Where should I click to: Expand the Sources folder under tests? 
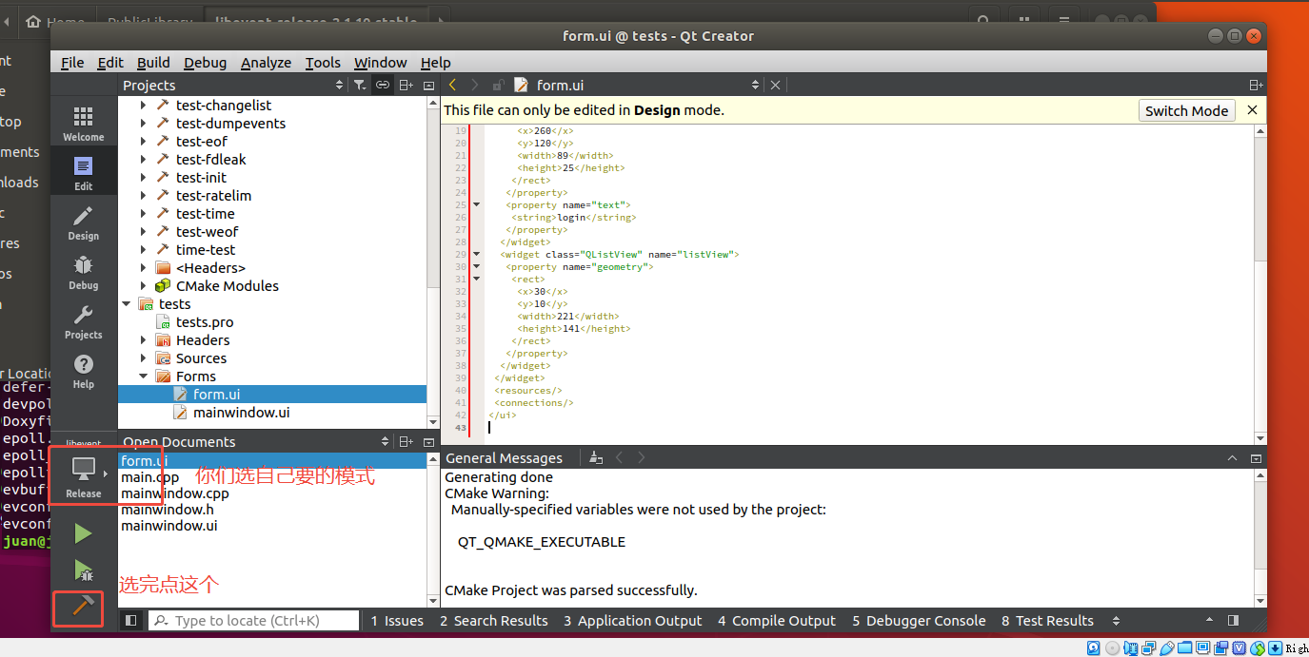point(144,357)
